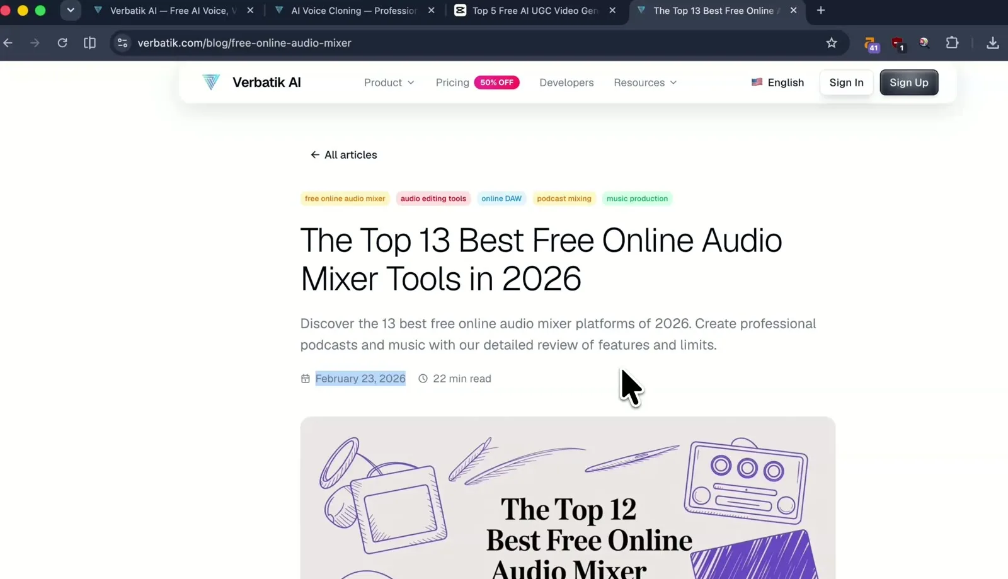Close the Verbatik AI Free AI Voice tab
This screenshot has width=1008, height=579.
[250, 11]
